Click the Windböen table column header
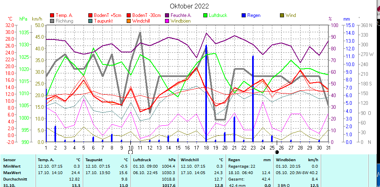The image size is (380, 187). click(x=285, y=160)
